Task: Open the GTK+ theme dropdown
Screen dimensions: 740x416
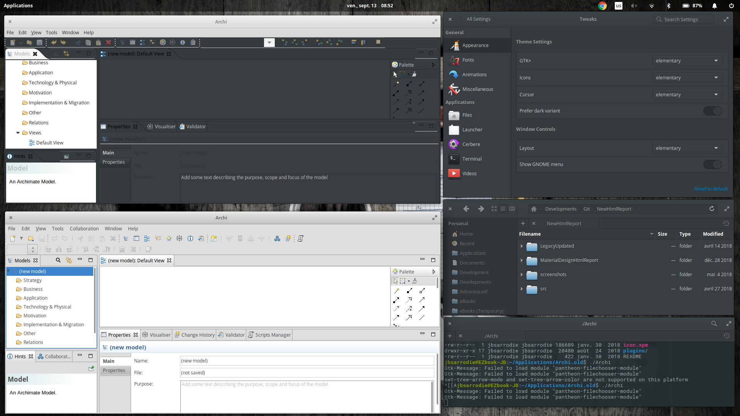Action: (687, 60)
